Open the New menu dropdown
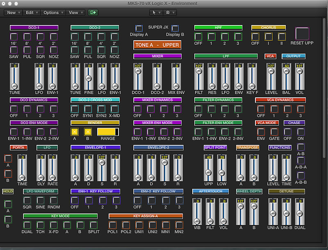 point(12,12)
